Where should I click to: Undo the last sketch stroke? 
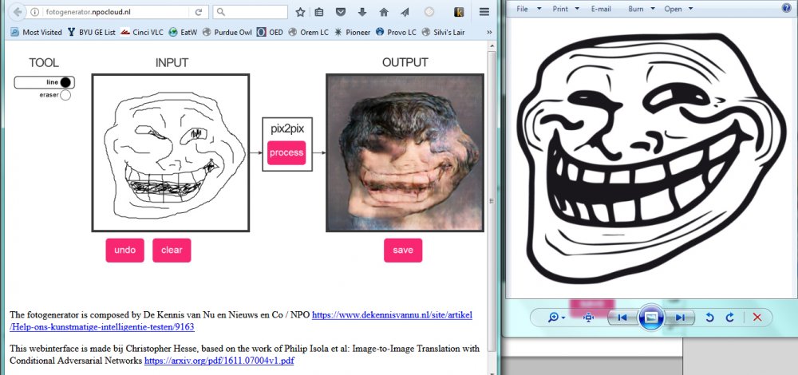tap(124, 251)
